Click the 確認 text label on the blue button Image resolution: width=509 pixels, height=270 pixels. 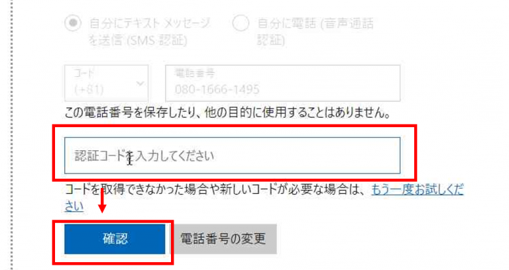pos(115,239)
